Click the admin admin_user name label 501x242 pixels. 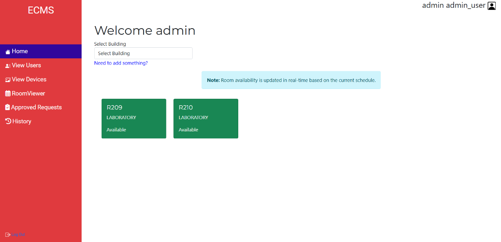tap(454, 5)
